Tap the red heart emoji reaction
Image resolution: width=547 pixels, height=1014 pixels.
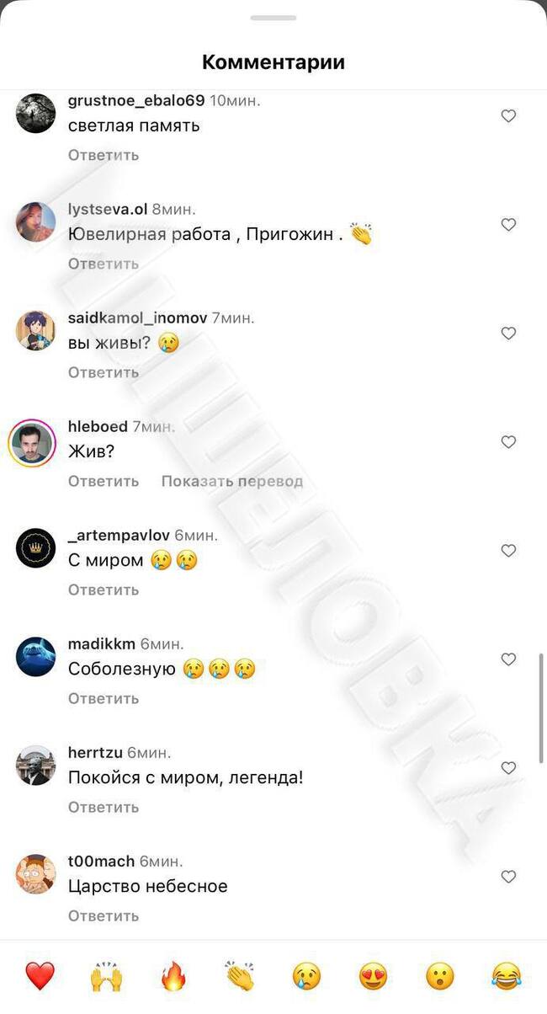click(x=40, y=976)
